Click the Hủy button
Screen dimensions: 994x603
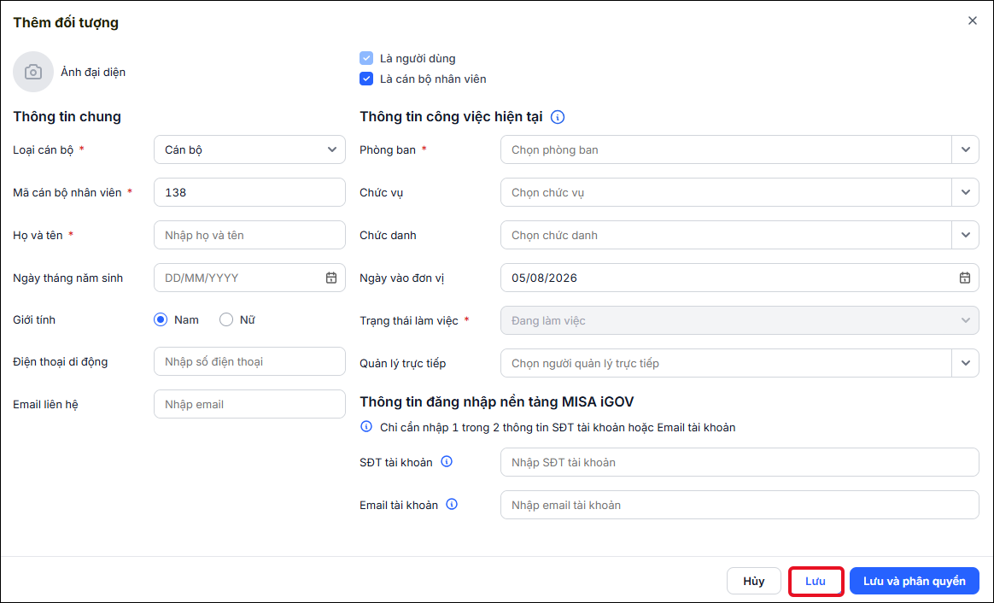(x=754, y=581)
